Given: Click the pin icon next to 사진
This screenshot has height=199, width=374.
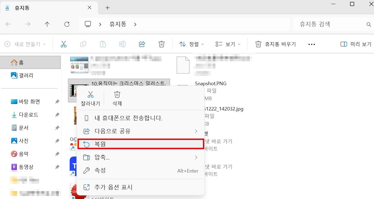Looking at the screenshot, I should [57, 141].
